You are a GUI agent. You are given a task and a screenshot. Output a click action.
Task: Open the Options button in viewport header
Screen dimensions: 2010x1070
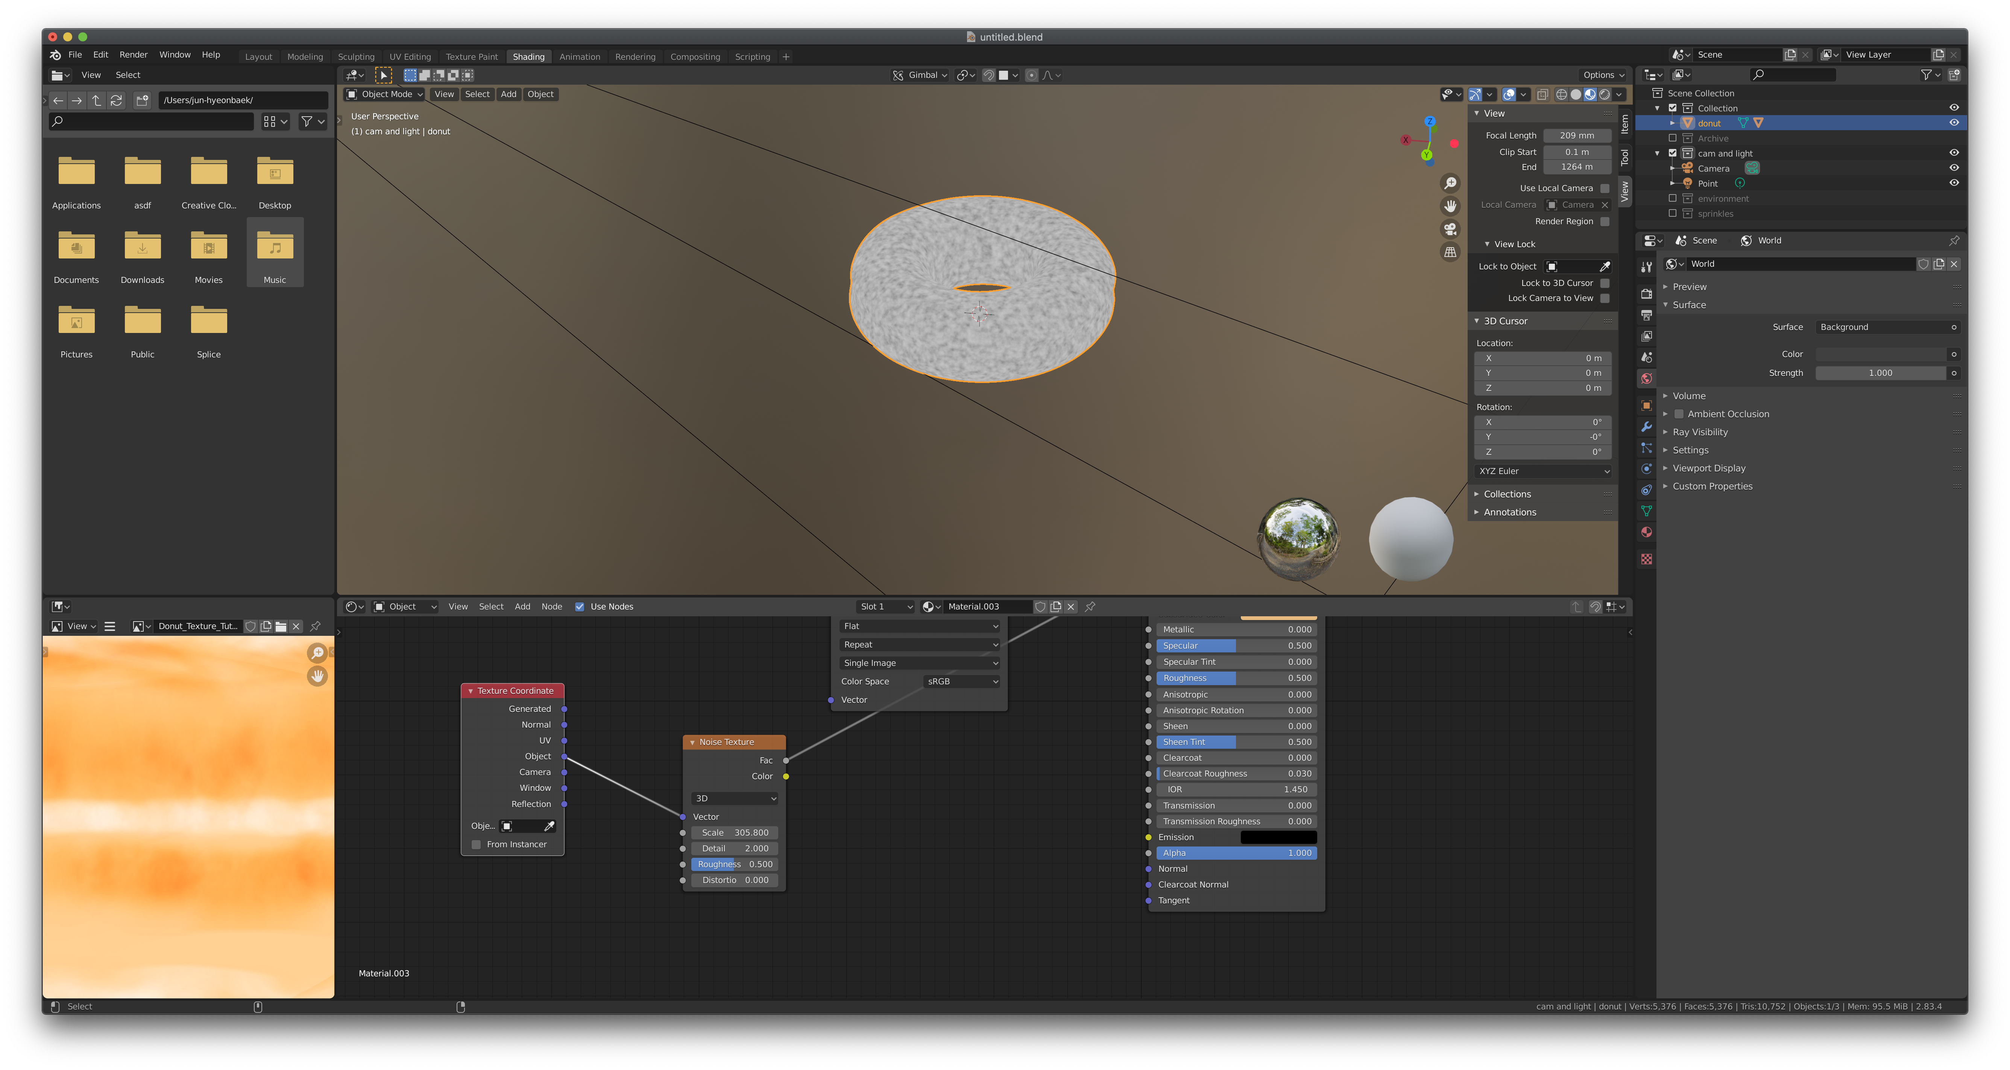tap(1603, 75)
